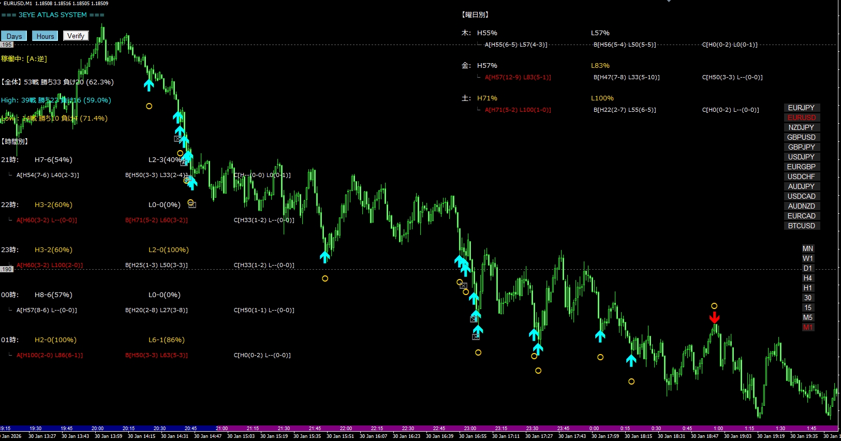Choose USDCHF from the symbol list
This screenshot has width=841, height=441.
point(801,177)
